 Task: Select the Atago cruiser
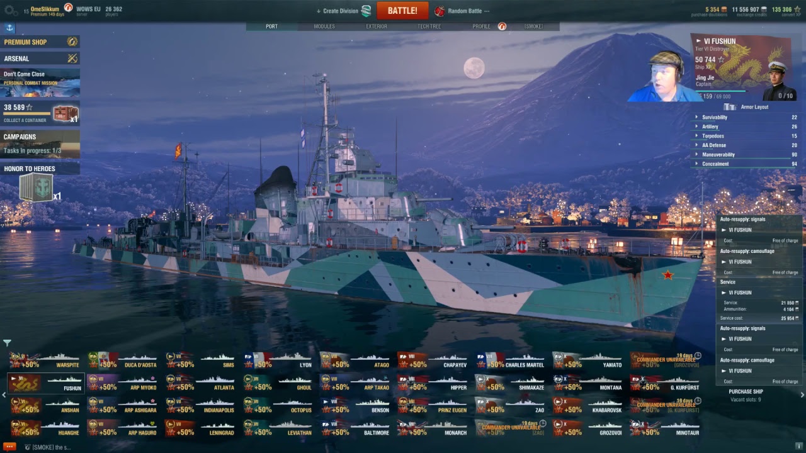pos(355,361)
